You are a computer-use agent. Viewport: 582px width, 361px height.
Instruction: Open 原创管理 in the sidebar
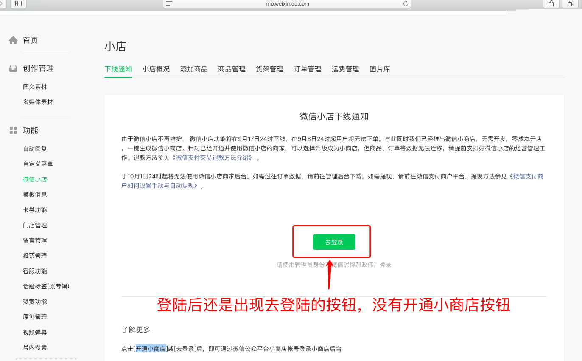tap(35, 317)
